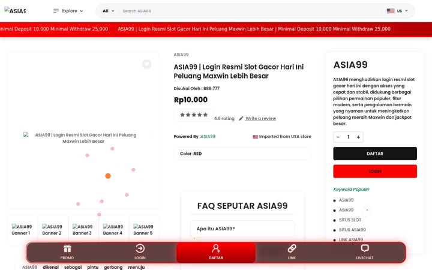Click the US flag icon
Image resolution: width=432 pixels, height=270 pixels.
point(391,11)
